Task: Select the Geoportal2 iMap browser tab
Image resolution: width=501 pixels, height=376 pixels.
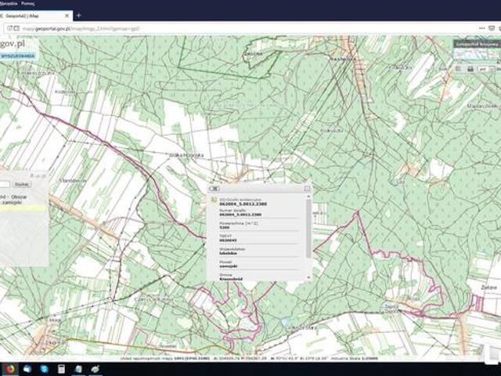Action: tap(35, 15)
